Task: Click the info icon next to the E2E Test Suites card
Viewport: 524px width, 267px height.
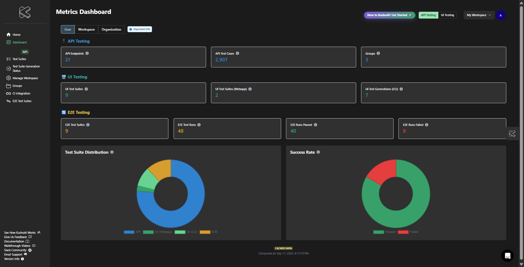Action: pyautogui.click(x=88, y=125)
